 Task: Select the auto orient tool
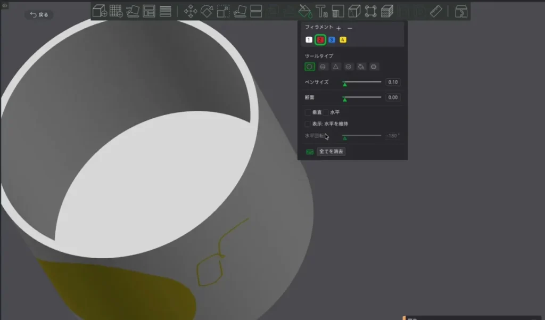click(x=133, y=11)
